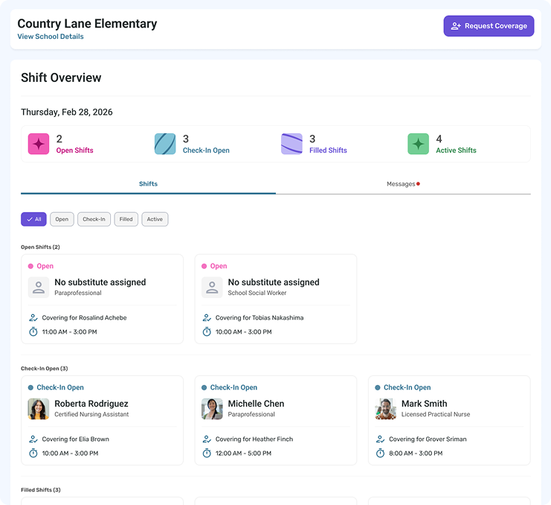
Task: Click the timer icon next to 10:00 AM - 3:00 PM open shift for Tobias
Action: (x=207, y=331)
